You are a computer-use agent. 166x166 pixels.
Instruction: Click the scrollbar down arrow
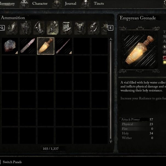[x=111, y=141]
